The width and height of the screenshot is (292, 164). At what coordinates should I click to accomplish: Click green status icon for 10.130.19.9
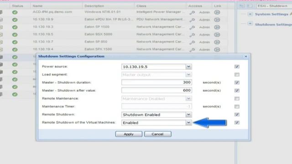coord(15,20)
